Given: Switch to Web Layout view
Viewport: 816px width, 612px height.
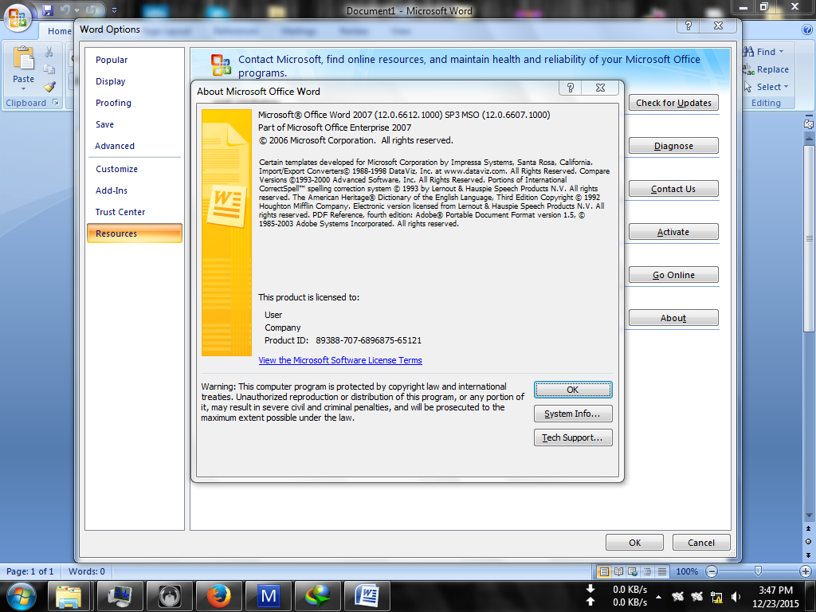Looking at the screenshot, I should 633,571.
